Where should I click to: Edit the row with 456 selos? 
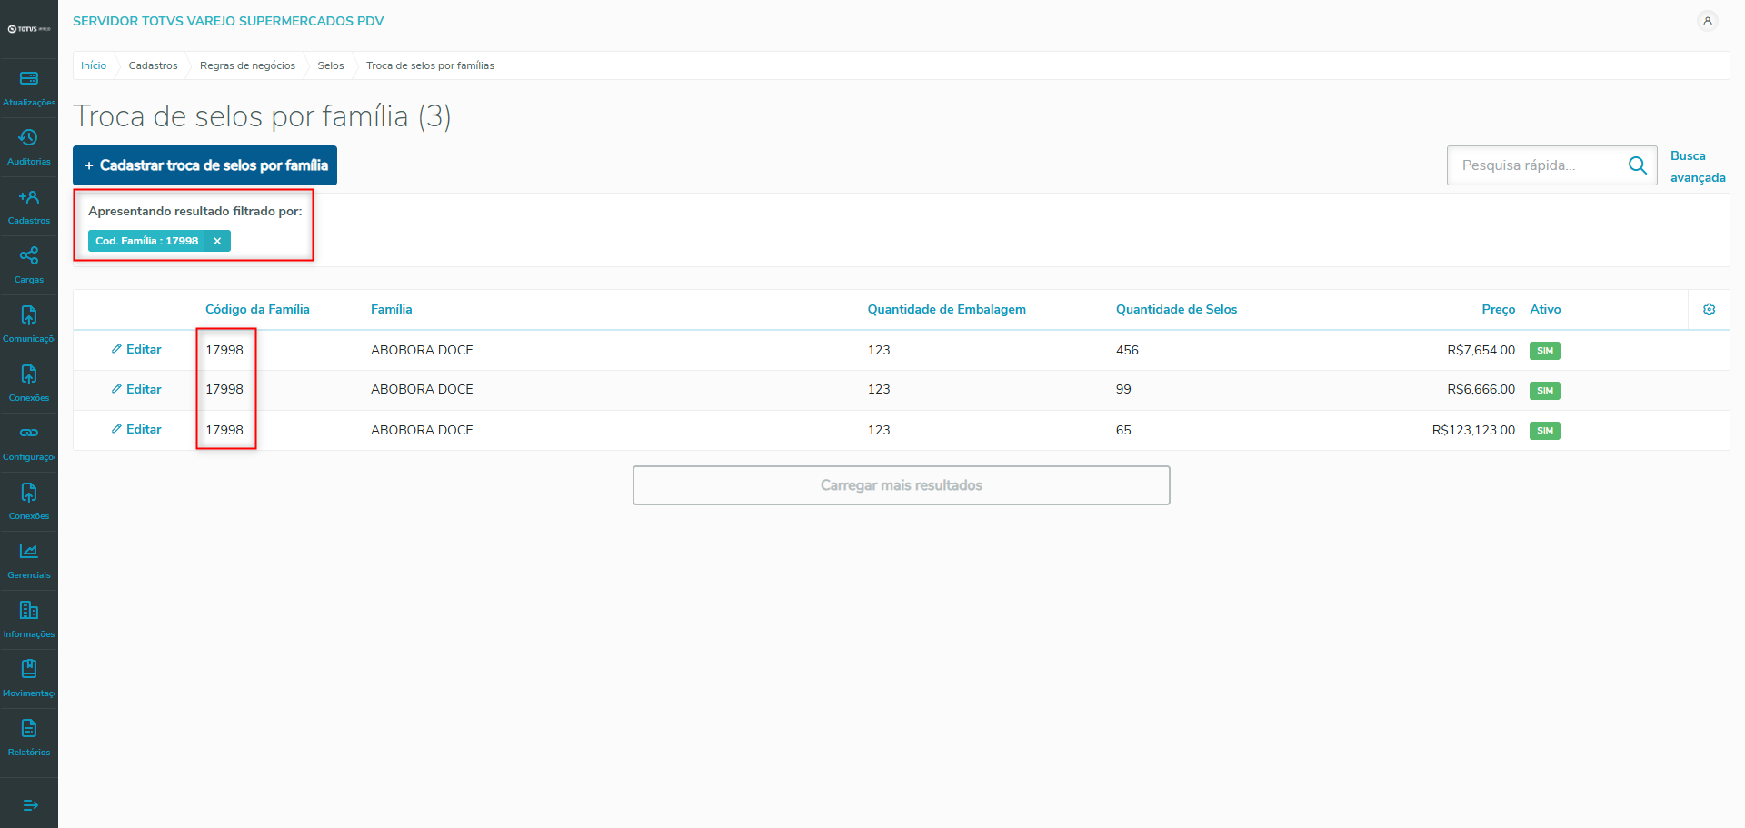(x=136, y=350)
